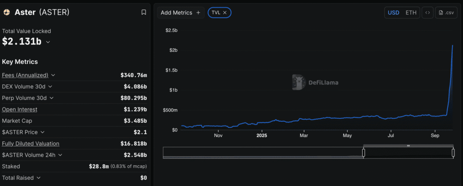The height and width of the screenshot is (186, 463).
Task: Click the bookmark icon beside Aster title
Action: (x=144, y=13)
